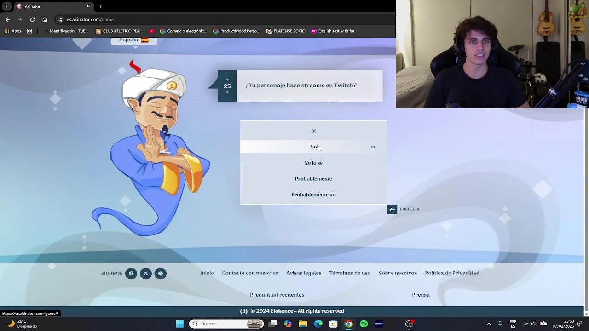Viewport: 589px width, 331px height.
Task: Open Productividad Perso bookmark
Action: [x=237, y=31]
